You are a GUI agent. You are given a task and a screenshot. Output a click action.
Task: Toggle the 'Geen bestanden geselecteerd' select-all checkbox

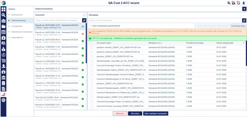click(x=90, y=26)
